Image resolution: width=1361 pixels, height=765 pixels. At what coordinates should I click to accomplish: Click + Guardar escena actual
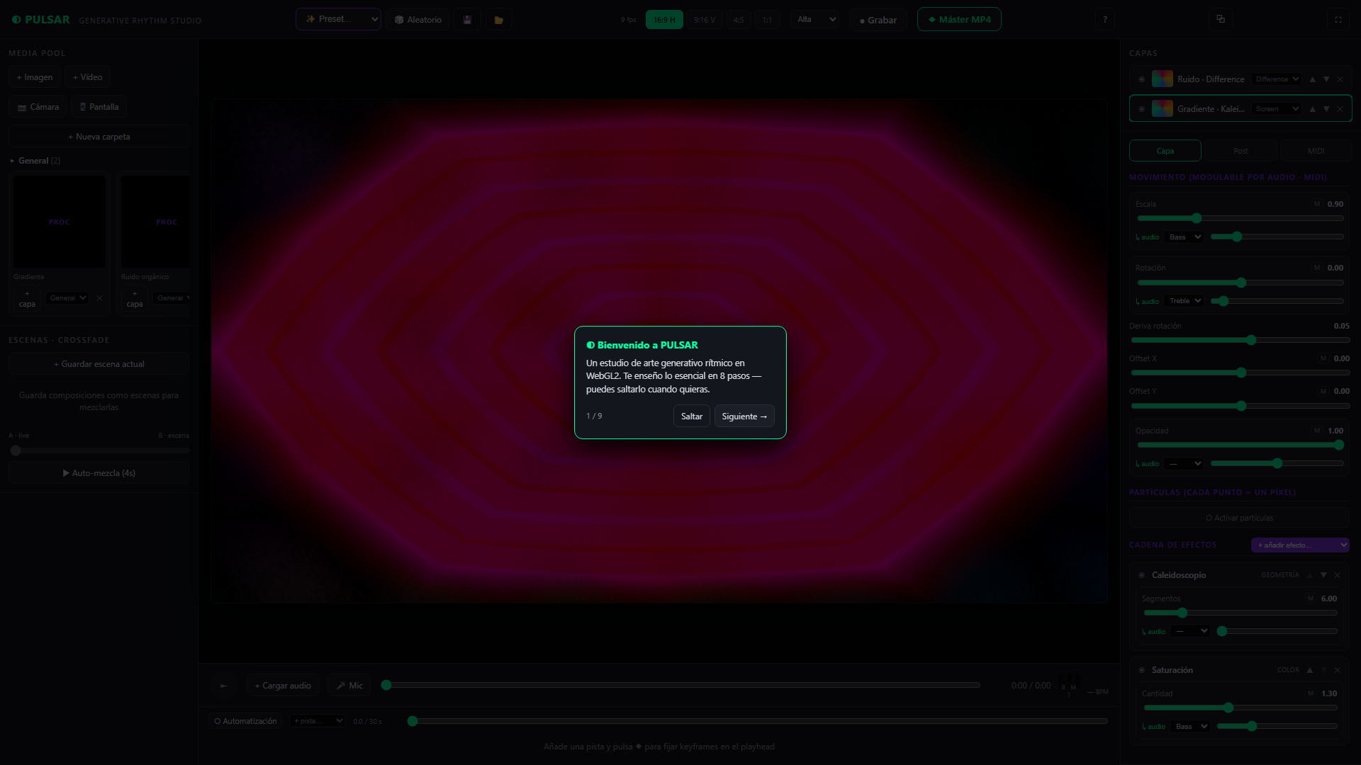pyautogui.click(x=99, y=364)
